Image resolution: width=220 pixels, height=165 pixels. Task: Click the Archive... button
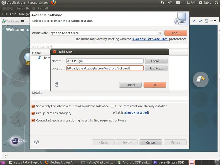[x=156, y=68]
